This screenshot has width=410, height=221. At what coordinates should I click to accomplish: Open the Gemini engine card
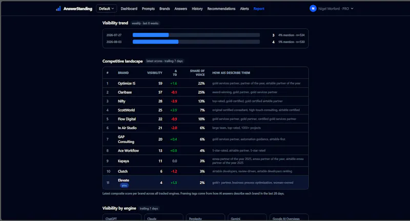coord(248,217)
